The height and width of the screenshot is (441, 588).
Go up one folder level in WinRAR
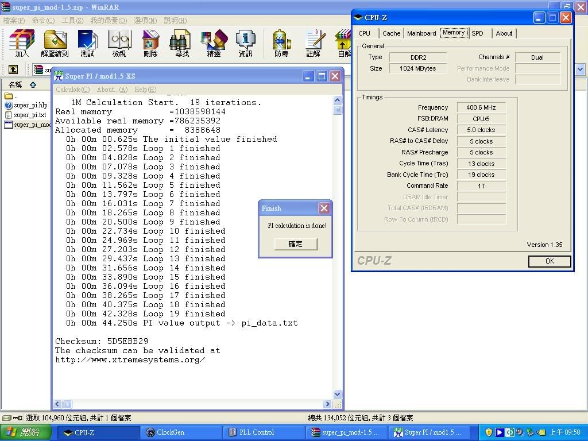[13, 69]
